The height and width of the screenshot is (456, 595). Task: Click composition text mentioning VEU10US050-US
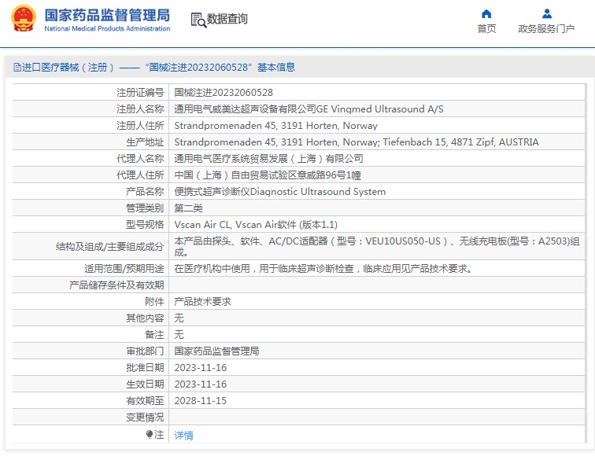(x=377, y=246)
